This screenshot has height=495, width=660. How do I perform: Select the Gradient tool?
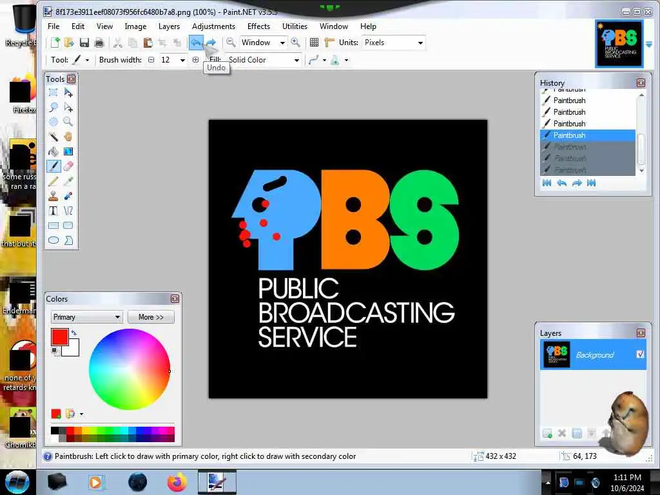click(68, 151)
